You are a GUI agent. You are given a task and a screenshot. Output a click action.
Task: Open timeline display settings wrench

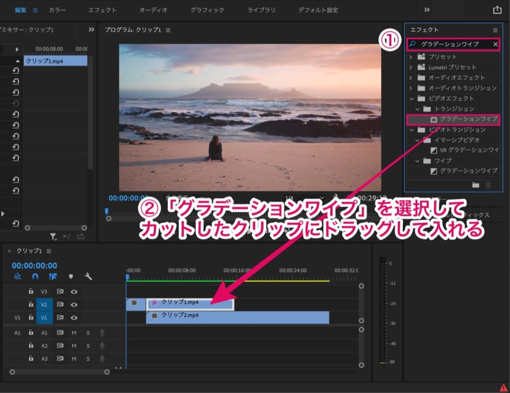pos(88,277)
